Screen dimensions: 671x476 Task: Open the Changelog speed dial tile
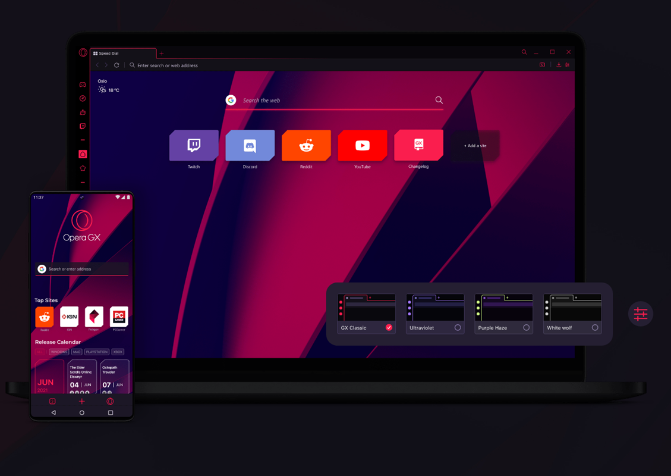click(418, 145)
